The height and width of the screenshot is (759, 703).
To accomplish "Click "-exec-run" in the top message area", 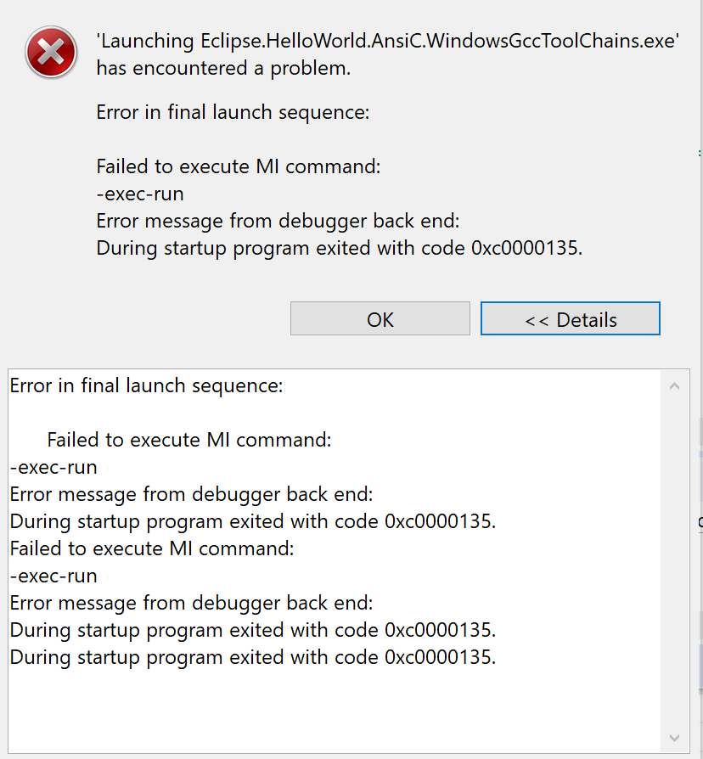I will coord(140,194).
